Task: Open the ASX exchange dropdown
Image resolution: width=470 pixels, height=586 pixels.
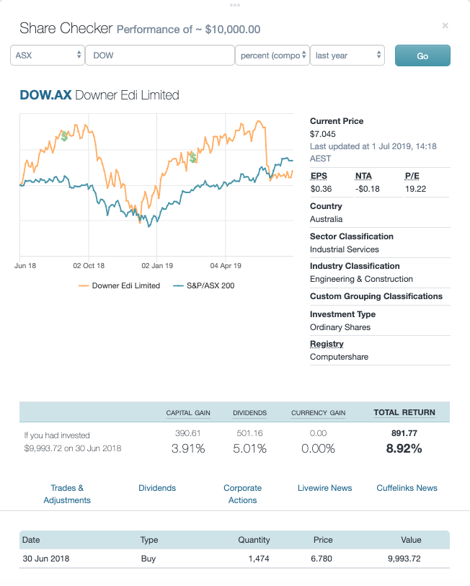Action: 47,55
